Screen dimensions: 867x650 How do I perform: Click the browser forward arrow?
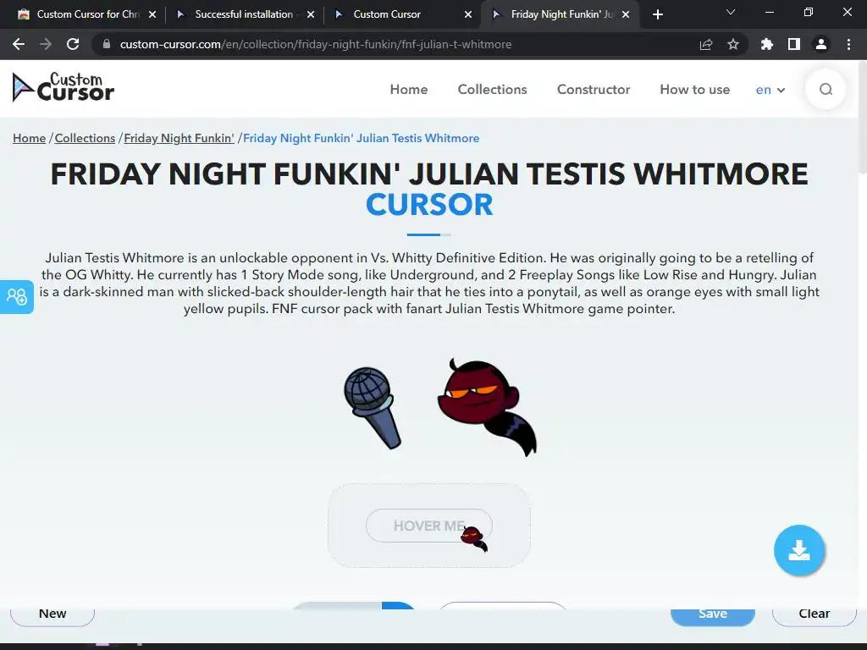(x=46, y=44)
